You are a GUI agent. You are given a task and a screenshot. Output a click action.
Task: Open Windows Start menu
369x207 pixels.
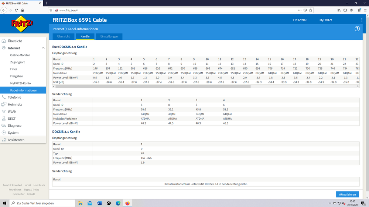click(4, 203)
